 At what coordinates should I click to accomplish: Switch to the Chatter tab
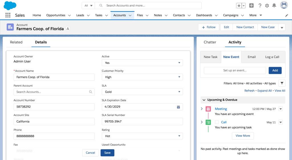pyautogui.click(x=210, y=42)
